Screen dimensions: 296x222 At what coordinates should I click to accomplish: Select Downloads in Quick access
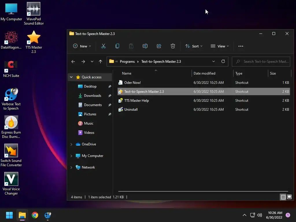[92, 95]
